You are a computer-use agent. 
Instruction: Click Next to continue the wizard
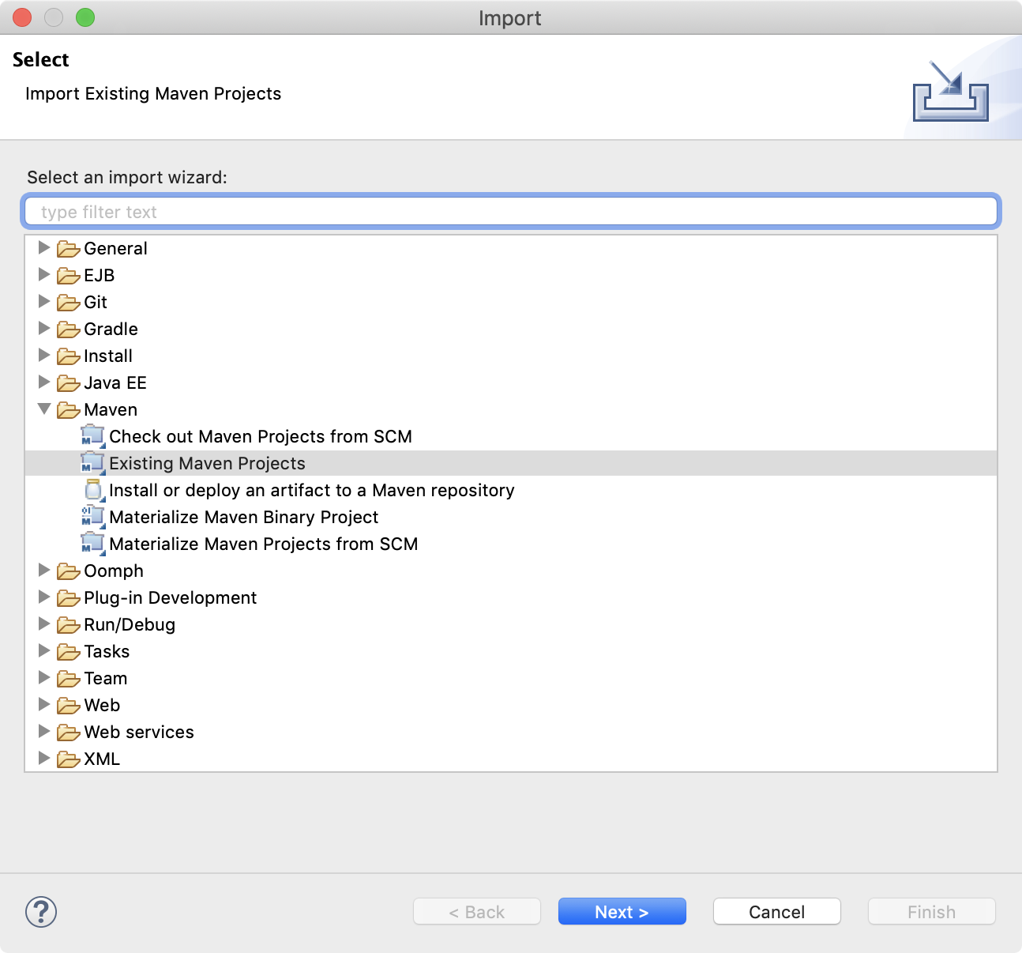tap(622, 912)
